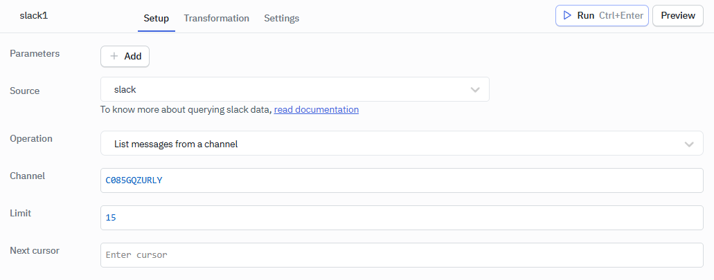The image size is (714, 280).
Task: Click into the Next cursor input
Action: point(402,255)
